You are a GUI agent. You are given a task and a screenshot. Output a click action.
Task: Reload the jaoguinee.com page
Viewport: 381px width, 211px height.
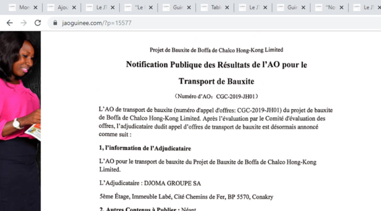38,23
